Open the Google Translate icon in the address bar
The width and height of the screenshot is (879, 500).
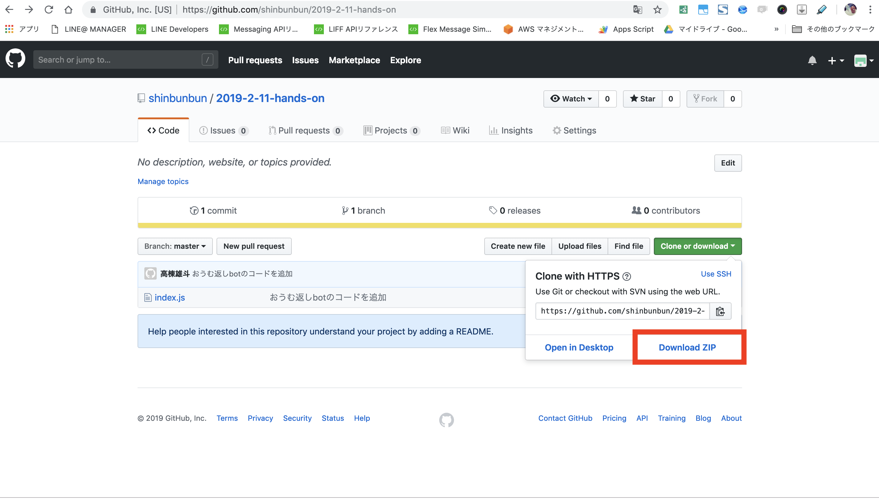638,10
